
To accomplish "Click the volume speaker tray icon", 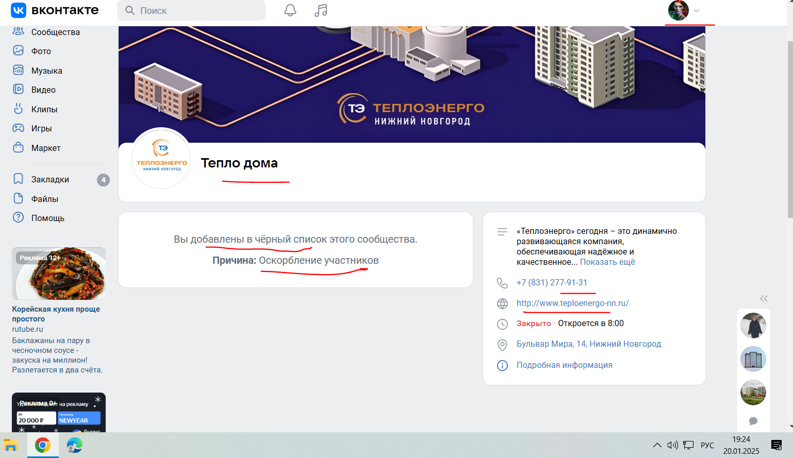I will pyautogui.click(x=672, y=445).
